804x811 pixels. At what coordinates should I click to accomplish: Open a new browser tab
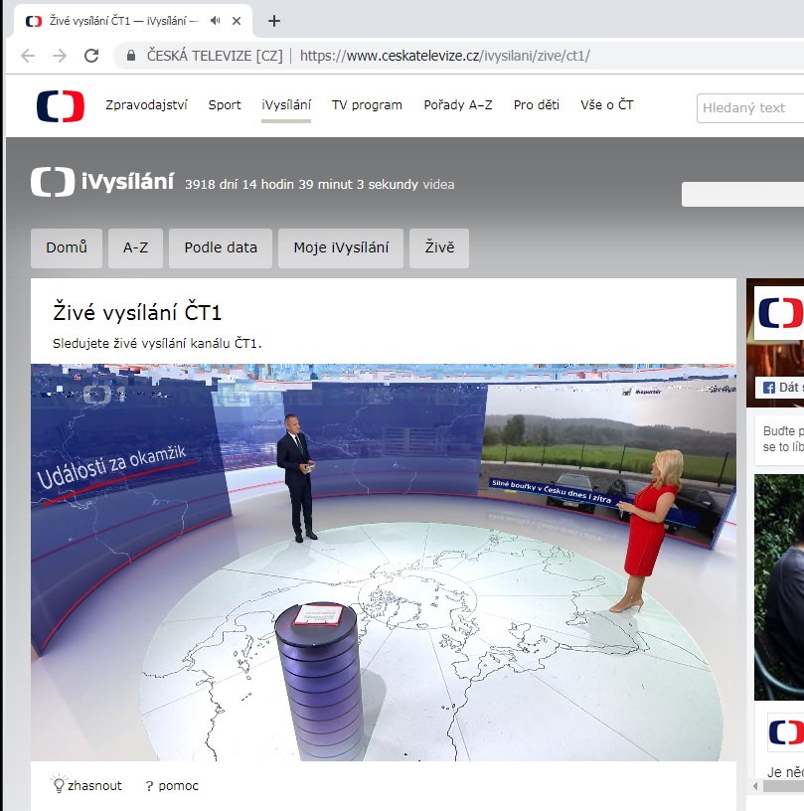coord(274,21)
